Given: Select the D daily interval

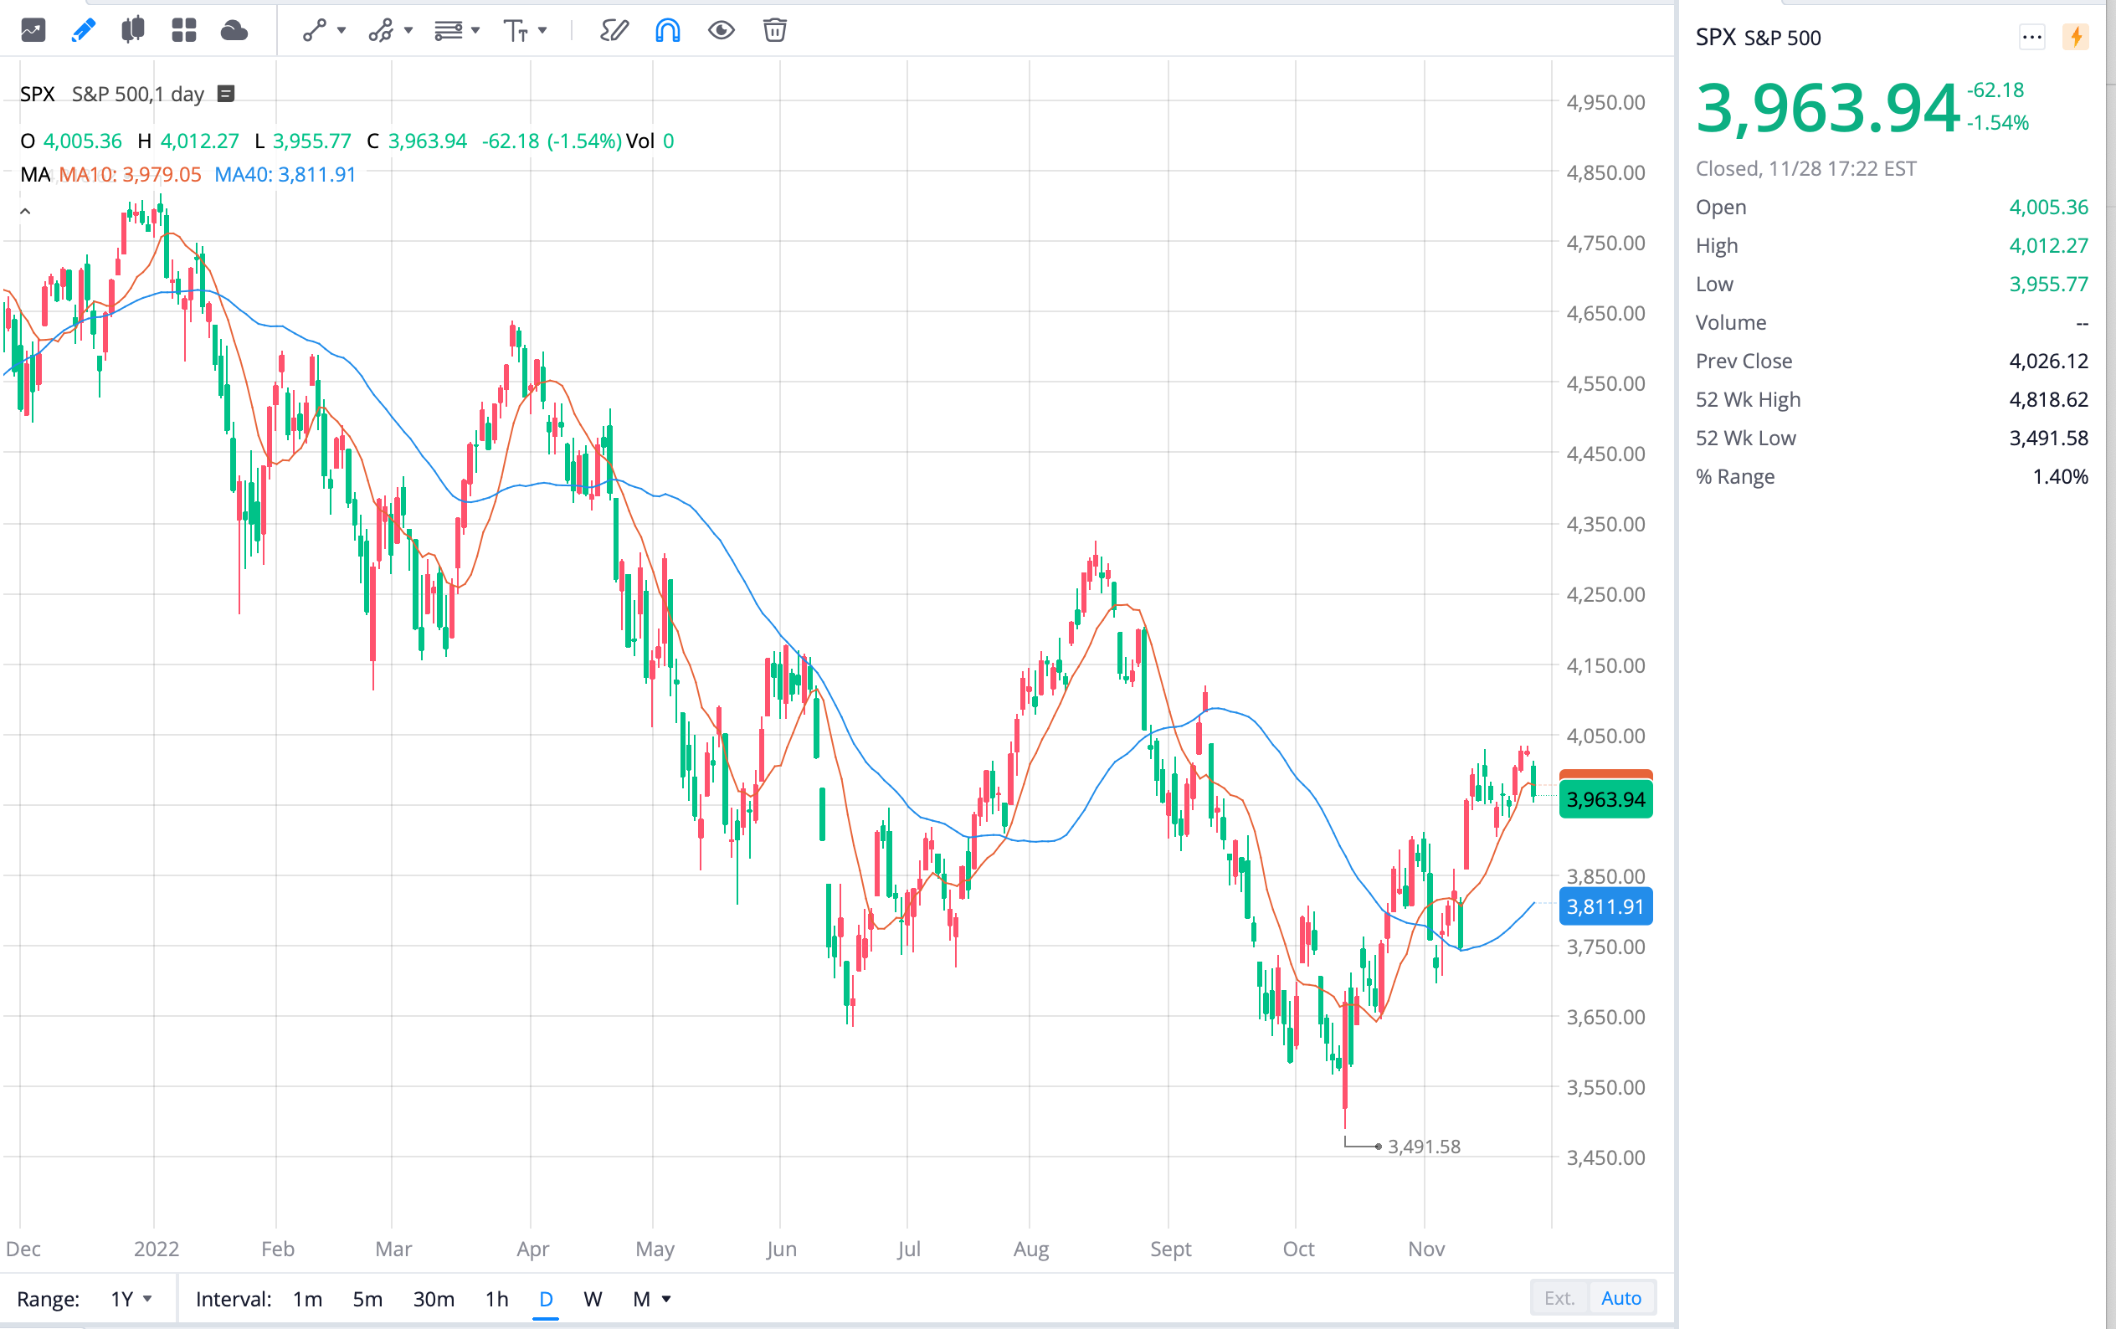Looking at the screenshot, I should pyautogui.click(x=546, y=1298).
